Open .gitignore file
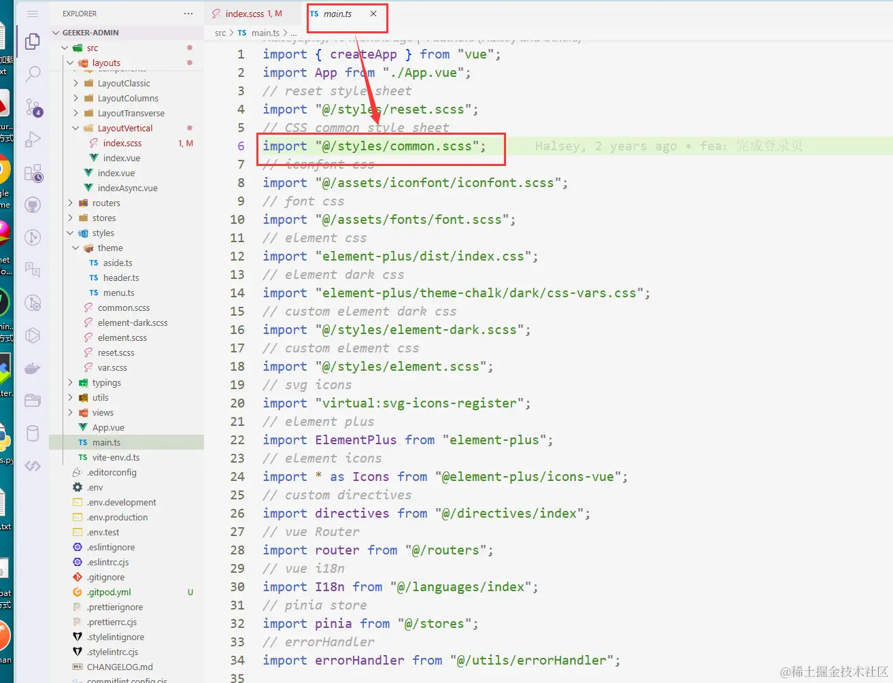The width and height of the screenshot is (893, 683). (x=105, y=577)
